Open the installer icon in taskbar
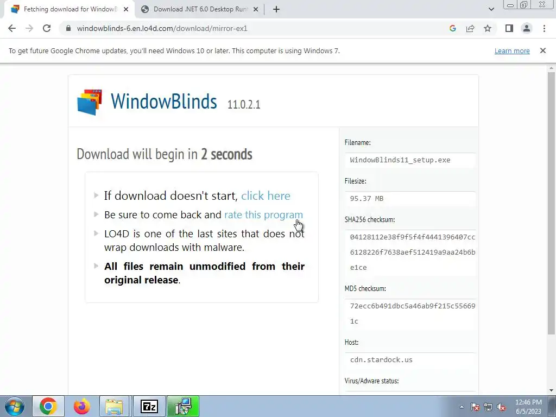This screenshot has width=556, height=417. (x=183, y=406)
